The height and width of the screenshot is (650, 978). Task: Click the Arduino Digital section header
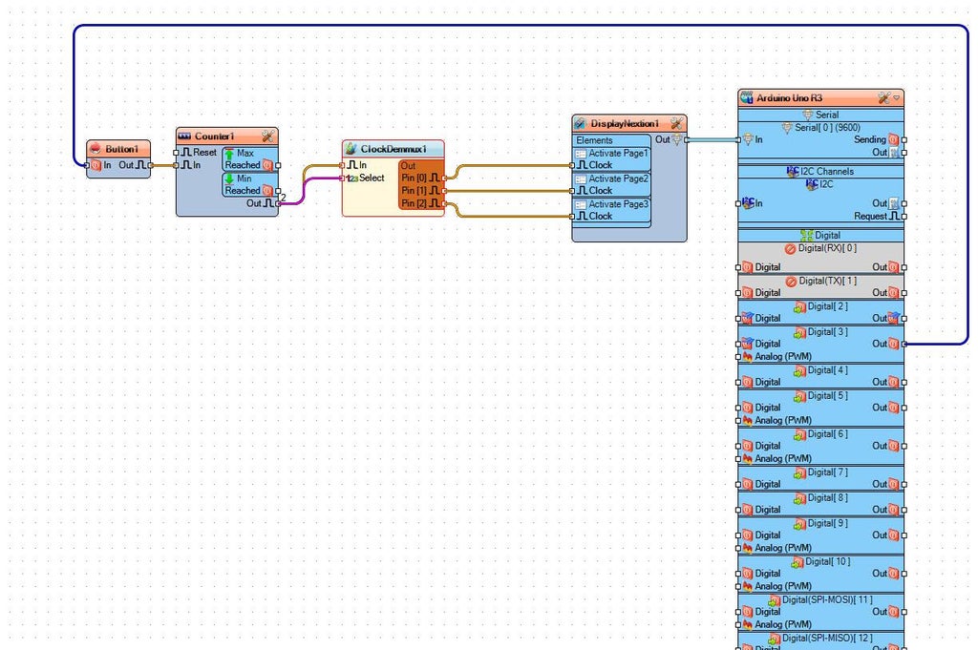(820, 236)
